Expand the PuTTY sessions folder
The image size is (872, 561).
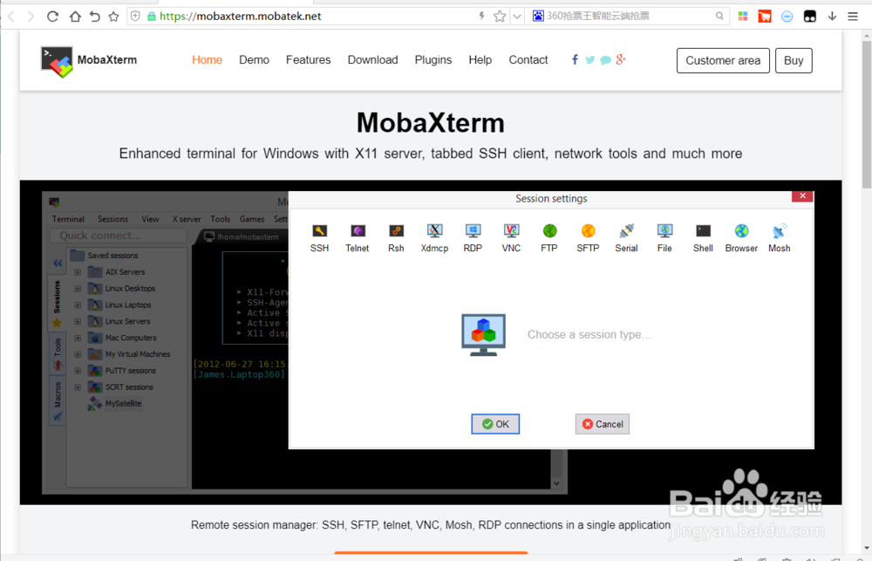point(78,371)
